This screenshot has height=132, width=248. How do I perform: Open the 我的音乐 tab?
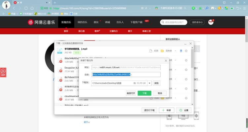pos(82,22)
